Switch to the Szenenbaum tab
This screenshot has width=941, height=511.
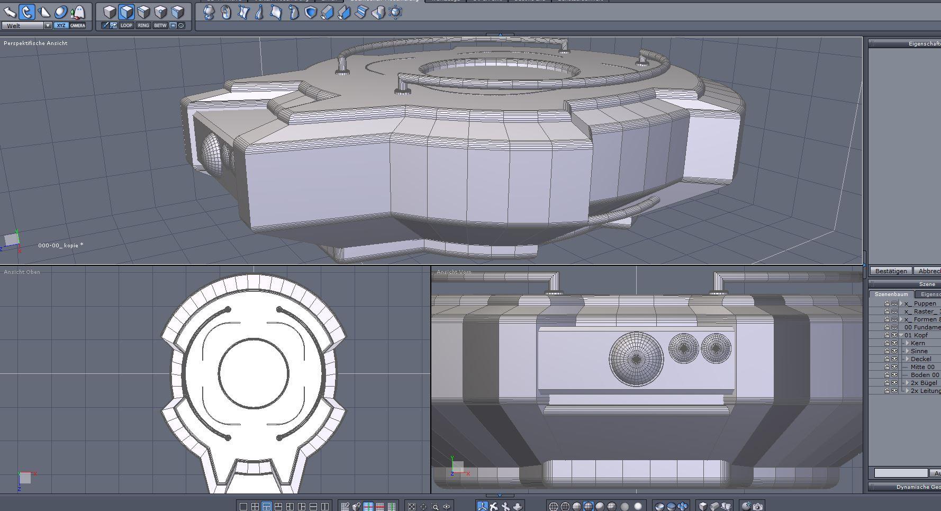click(891, 294)
